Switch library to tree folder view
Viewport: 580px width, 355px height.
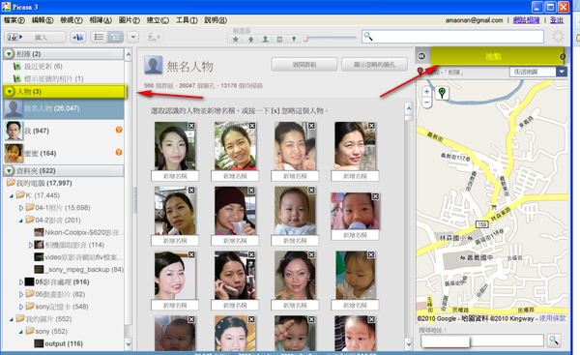(x=115, y=37)
